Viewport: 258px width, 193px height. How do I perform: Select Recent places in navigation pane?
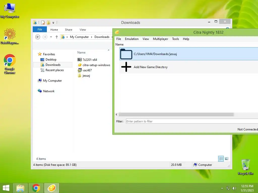coord(54,70)
